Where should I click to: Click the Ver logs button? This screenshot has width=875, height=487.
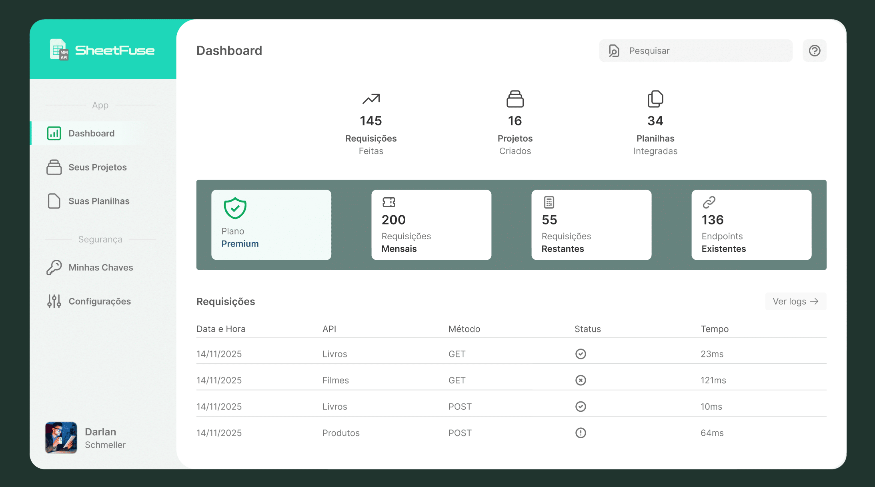(x=795, y=301)
